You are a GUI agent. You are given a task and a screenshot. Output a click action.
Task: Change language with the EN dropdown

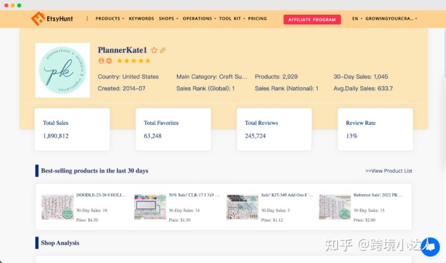[x=357, y=19]
